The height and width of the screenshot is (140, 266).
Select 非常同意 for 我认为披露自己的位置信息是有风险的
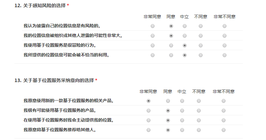(153, 26)
